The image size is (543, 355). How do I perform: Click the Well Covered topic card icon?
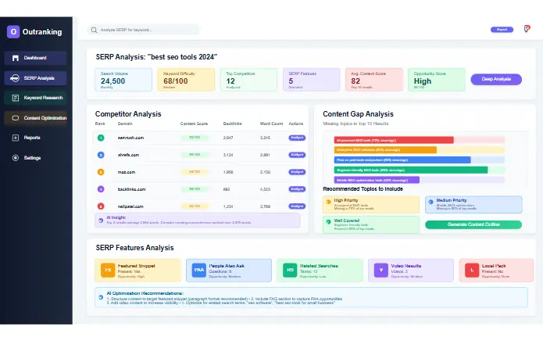pyautogui.click(x=328, y=222)
